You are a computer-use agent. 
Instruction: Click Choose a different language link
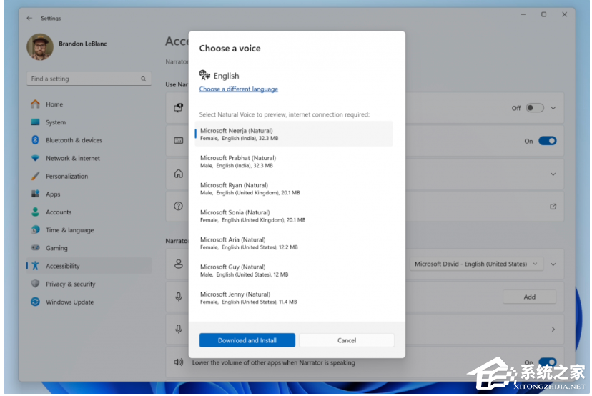point(238,89)
